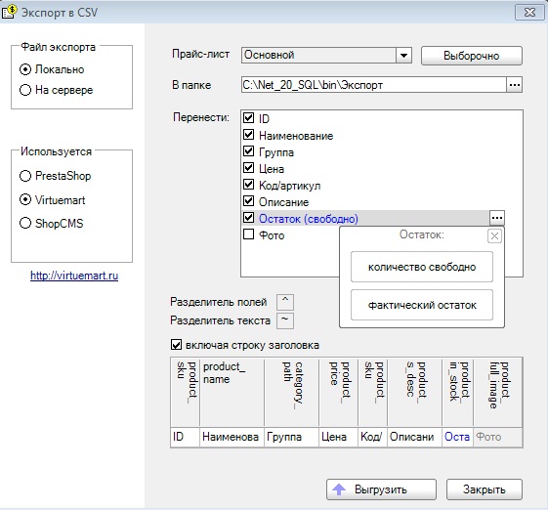
Task: Choose PrestaShop as the target shop
Action: pos(25,176)
